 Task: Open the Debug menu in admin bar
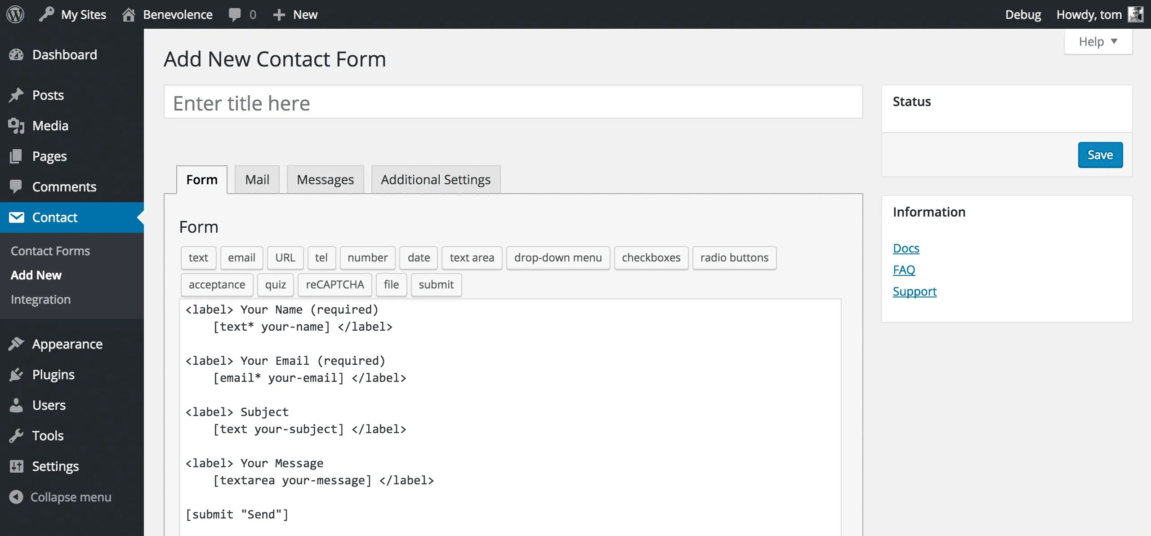point(1023,14)
